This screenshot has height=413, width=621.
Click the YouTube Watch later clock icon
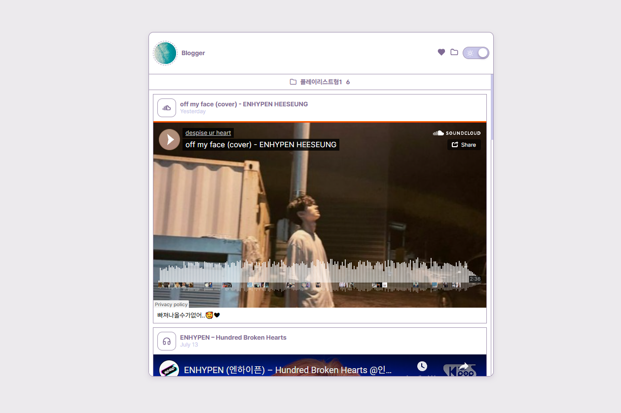(x=422, y=367)
